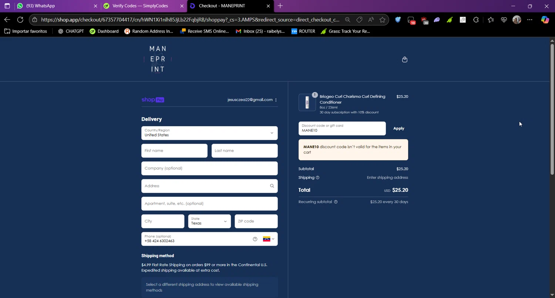
Task: Apply the discount code
Action: [398, 128]
